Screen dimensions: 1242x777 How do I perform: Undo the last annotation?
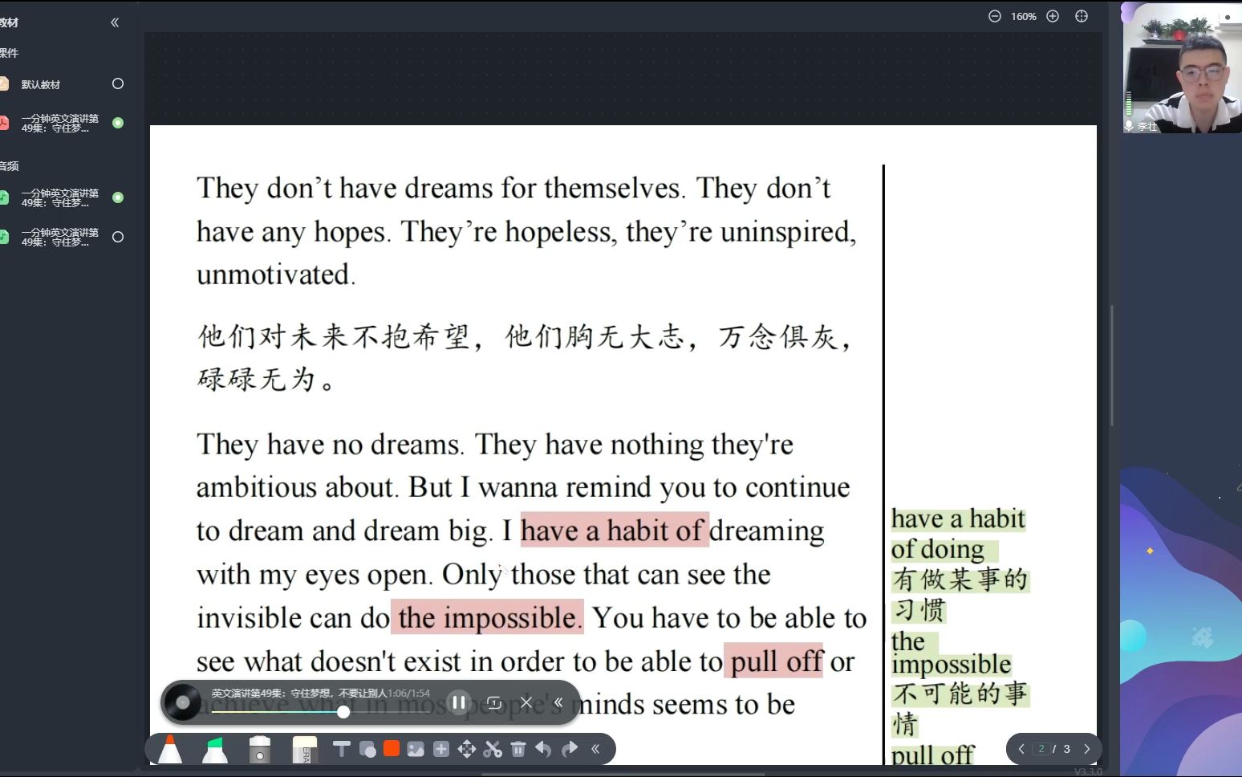(x=543, y=749)
